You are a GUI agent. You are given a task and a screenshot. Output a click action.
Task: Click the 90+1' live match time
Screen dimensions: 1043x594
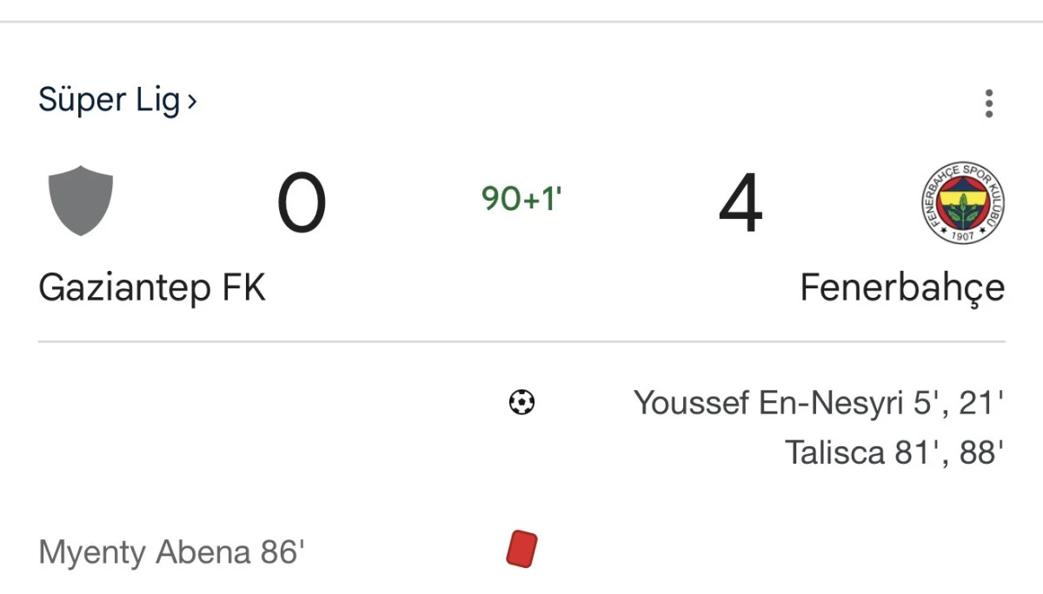pos(521,199)
